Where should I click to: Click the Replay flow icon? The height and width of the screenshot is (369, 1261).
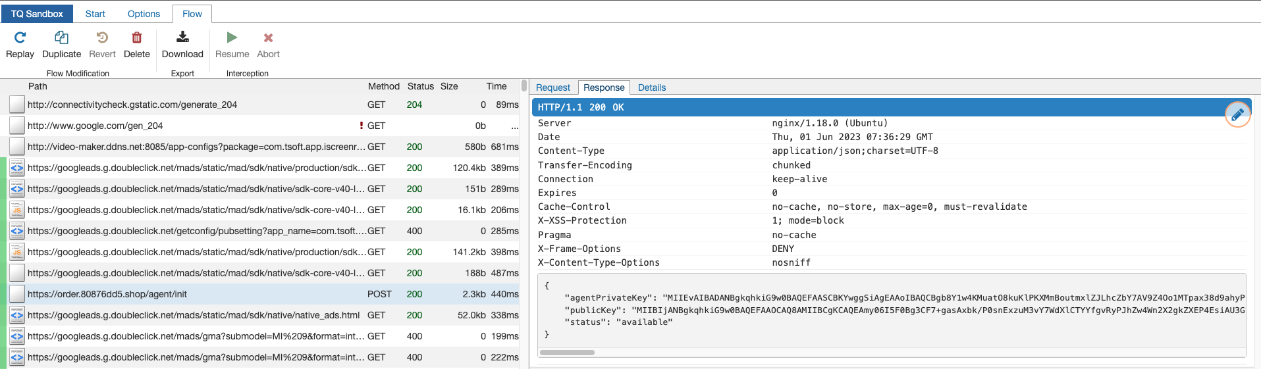(20, 38)
